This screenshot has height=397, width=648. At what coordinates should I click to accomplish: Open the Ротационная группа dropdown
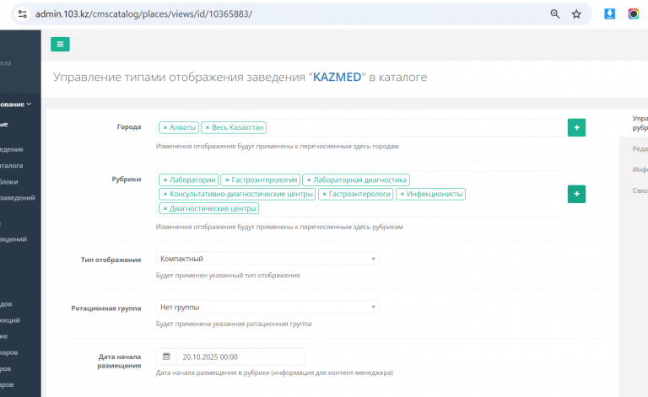pyautogui.click(x=267, y=308)
